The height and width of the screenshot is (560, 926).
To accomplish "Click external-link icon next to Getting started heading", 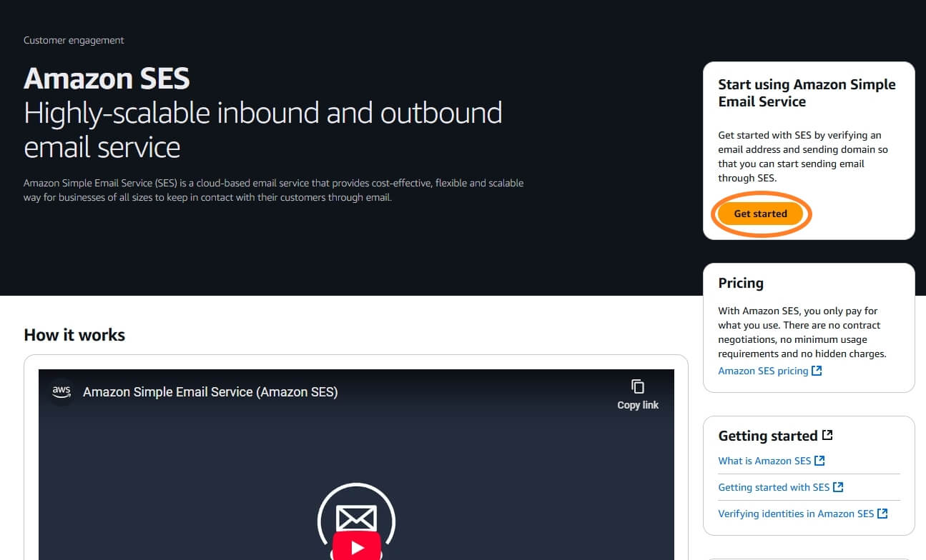I will click(x=827, y=435).
